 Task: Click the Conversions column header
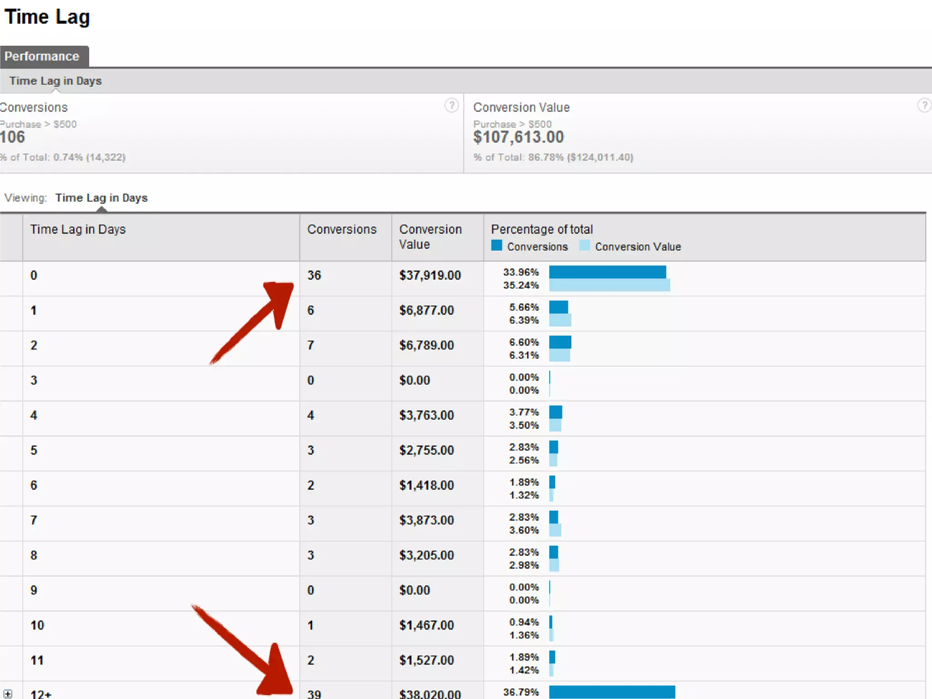342,229
